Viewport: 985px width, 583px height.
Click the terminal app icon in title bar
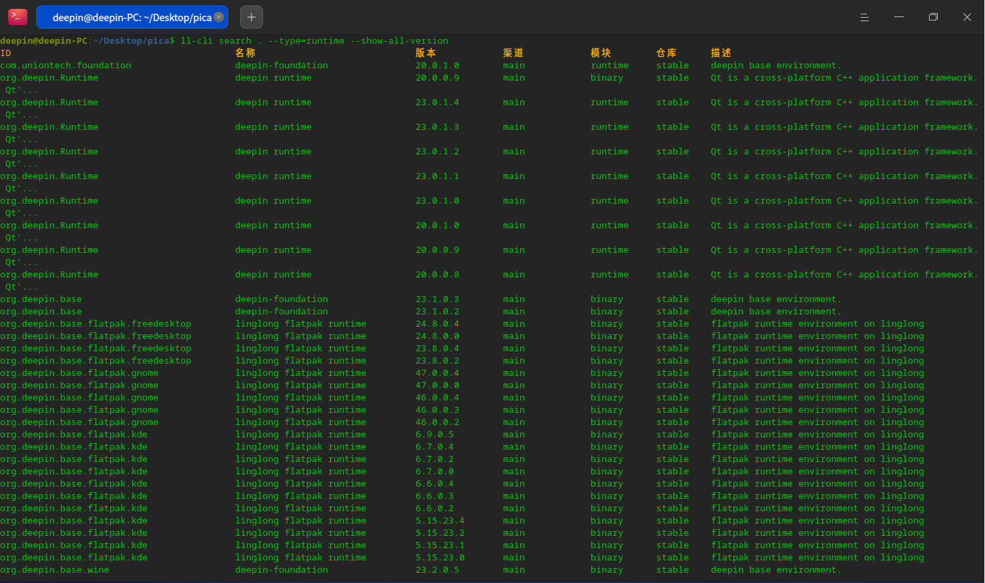[x=18, y=17]
